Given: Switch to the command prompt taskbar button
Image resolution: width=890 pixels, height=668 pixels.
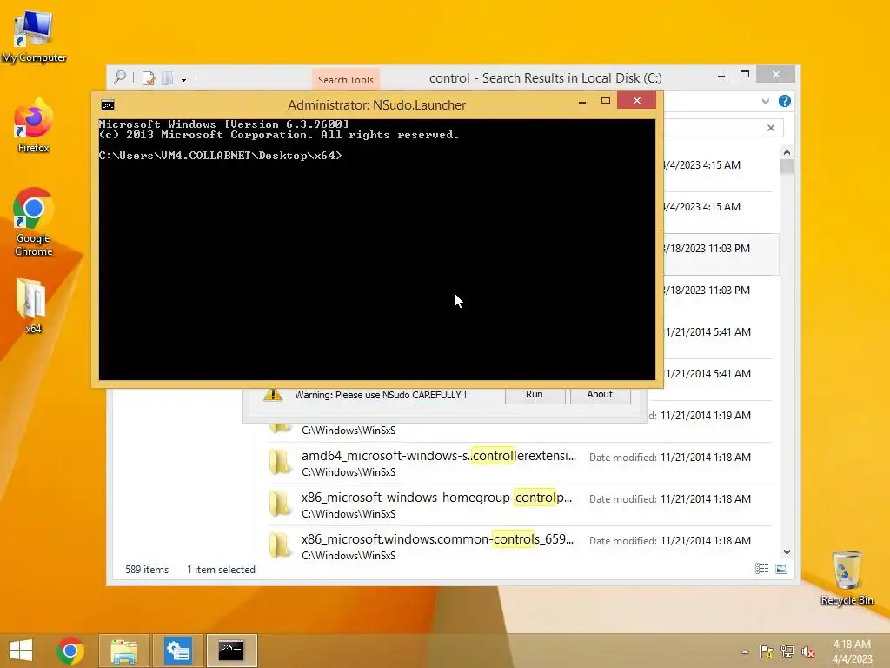Looking at the screenshot, I should pos(231,651).
